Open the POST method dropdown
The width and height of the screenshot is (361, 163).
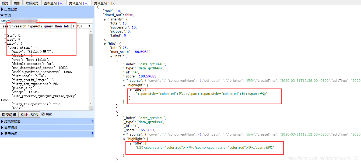tap(82, 26)
